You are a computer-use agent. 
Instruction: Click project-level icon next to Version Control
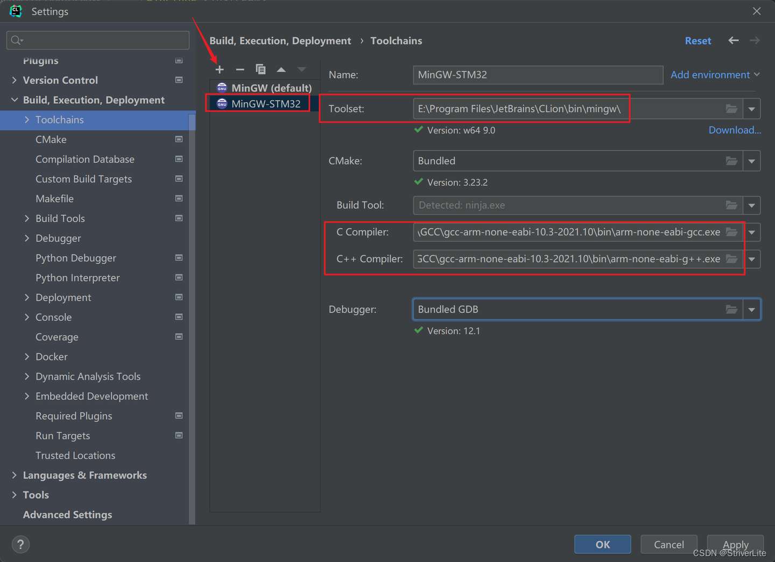coord(179,80)
